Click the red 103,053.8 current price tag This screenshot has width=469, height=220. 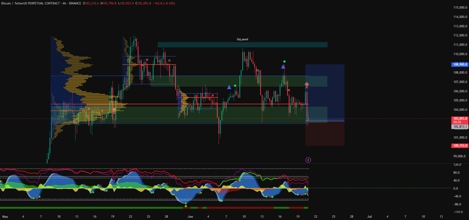[x=460, y=118]
